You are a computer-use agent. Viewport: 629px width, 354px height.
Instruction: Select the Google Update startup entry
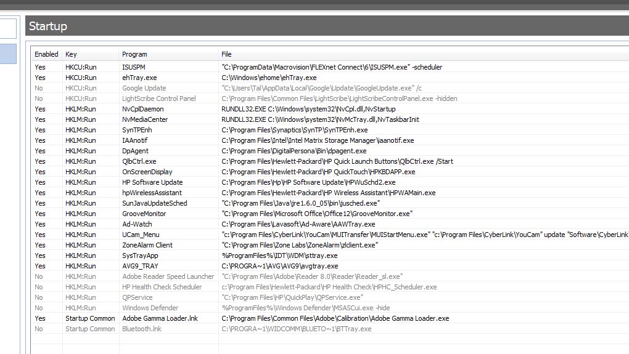144,88
